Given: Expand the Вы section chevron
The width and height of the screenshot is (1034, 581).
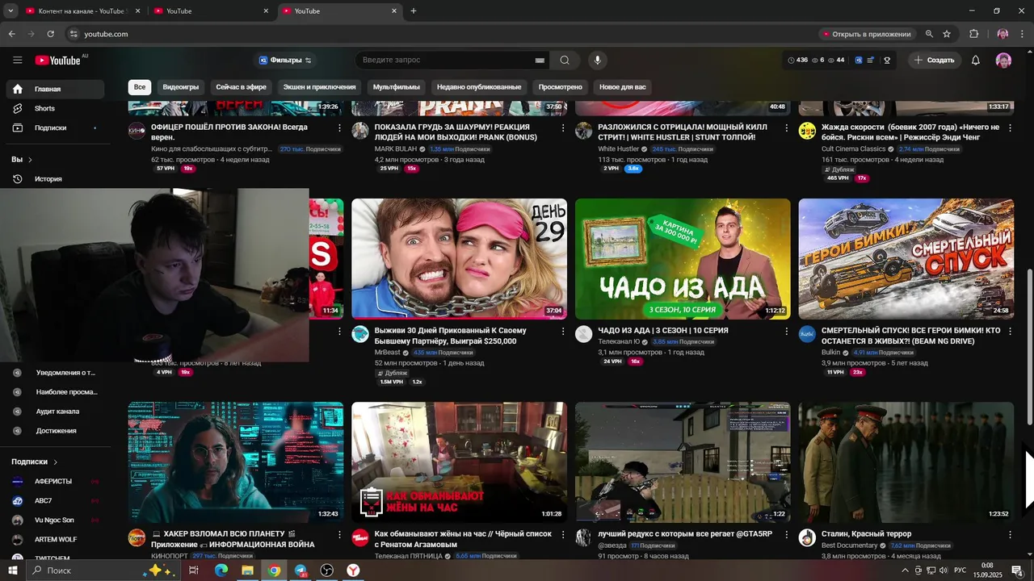Looking at the screenshot, I should (x=30, y=160).
